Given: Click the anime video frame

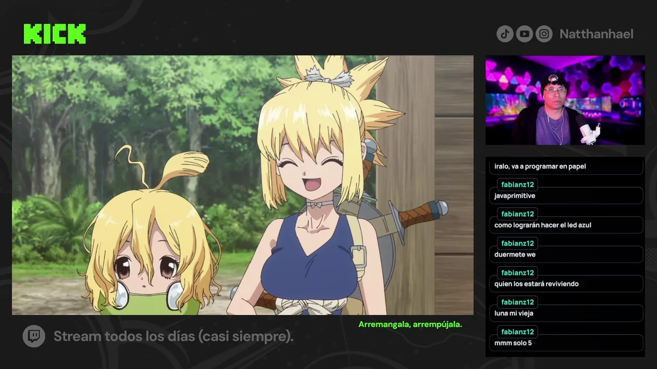Looking at the screenshot, I should point(243,185).
